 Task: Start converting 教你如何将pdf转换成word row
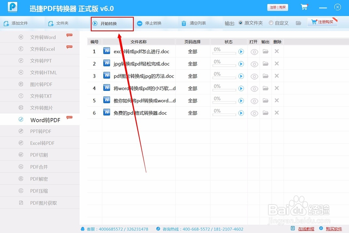(x=241, y=101)
